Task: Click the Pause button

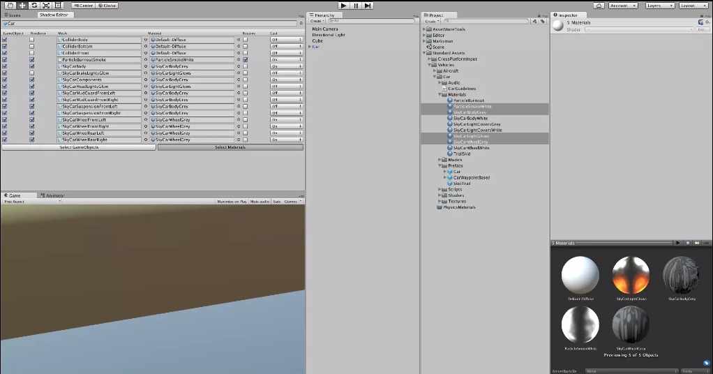Action: coord(356,6)
